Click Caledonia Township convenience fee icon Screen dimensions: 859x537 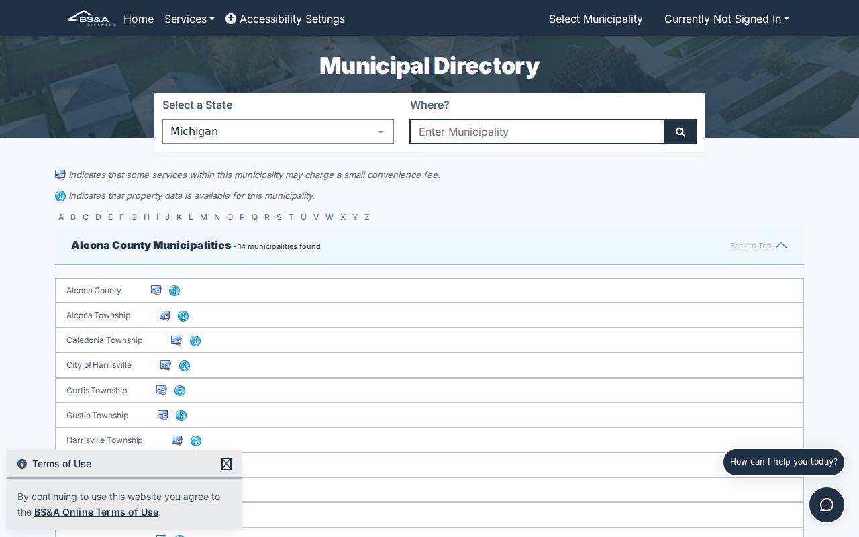tap(176, 340)
